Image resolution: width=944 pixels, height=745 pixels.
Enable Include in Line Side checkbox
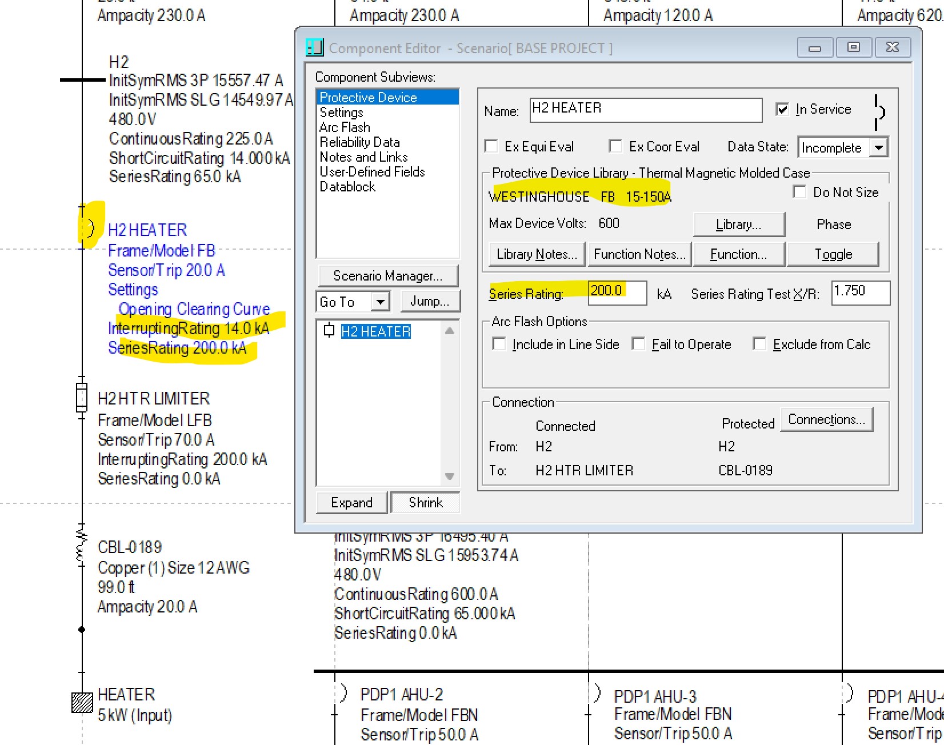click(499, 344)
